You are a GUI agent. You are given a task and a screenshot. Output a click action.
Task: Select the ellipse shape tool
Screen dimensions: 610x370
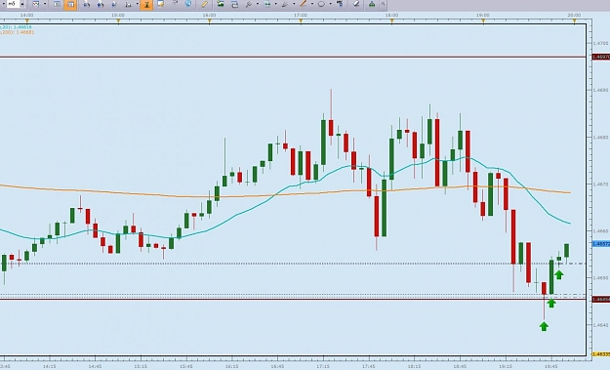(321, 4)
